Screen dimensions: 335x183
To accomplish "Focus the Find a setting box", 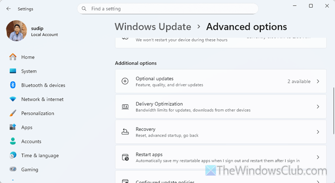I will click(x=167, y=9).
